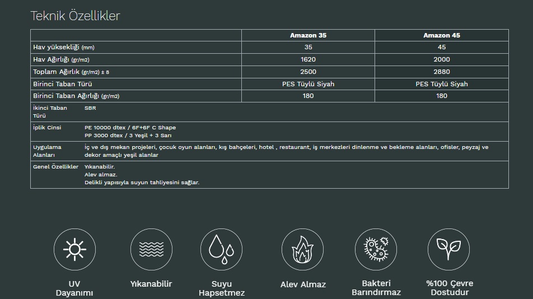Click the Genel Özellikler row label
The height and width of the screenshot is (299, 533).
(55, 167)
